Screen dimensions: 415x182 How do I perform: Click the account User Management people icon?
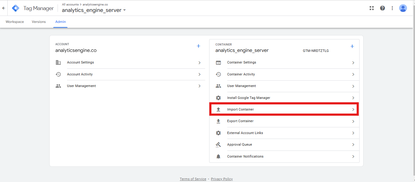click(x=58, y=86)
